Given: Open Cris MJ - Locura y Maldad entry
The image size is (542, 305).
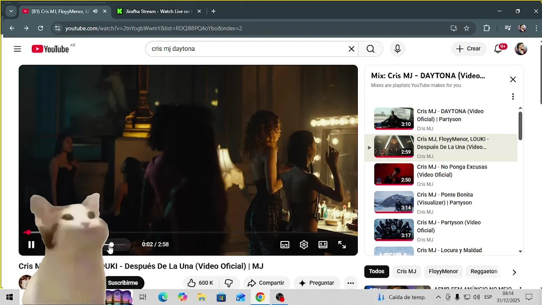Looking at the screenshot, I should coord(441,250).
